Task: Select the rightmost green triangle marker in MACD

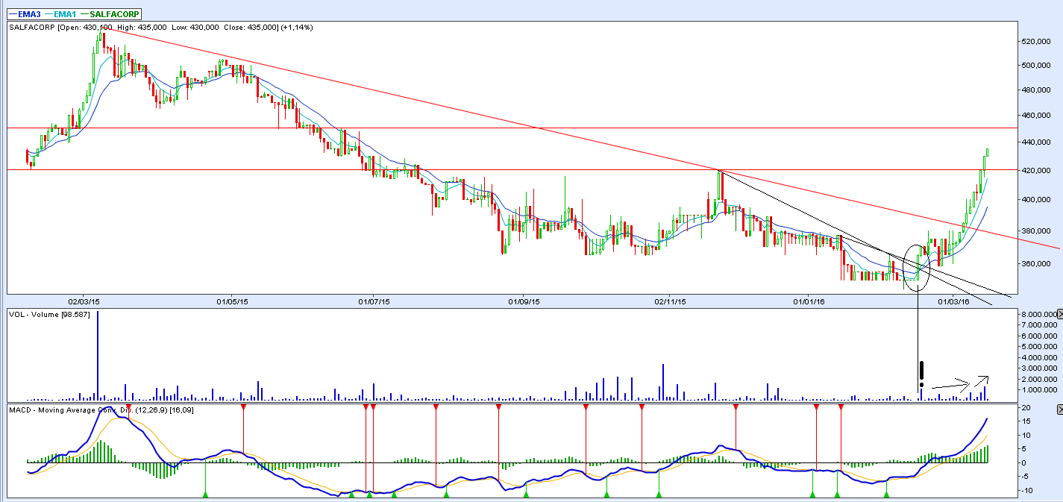Action: coord(886,493)
